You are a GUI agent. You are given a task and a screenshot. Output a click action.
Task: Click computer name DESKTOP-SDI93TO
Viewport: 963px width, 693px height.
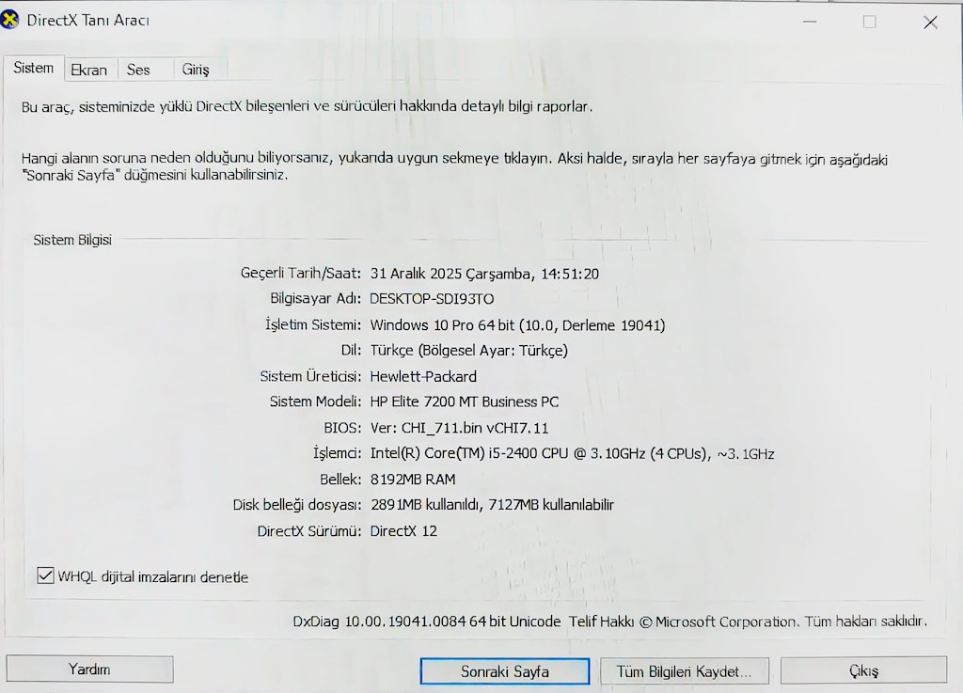(x=432, y=299)
